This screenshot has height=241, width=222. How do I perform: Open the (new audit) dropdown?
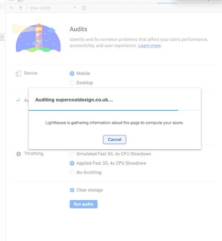(53, 8)
